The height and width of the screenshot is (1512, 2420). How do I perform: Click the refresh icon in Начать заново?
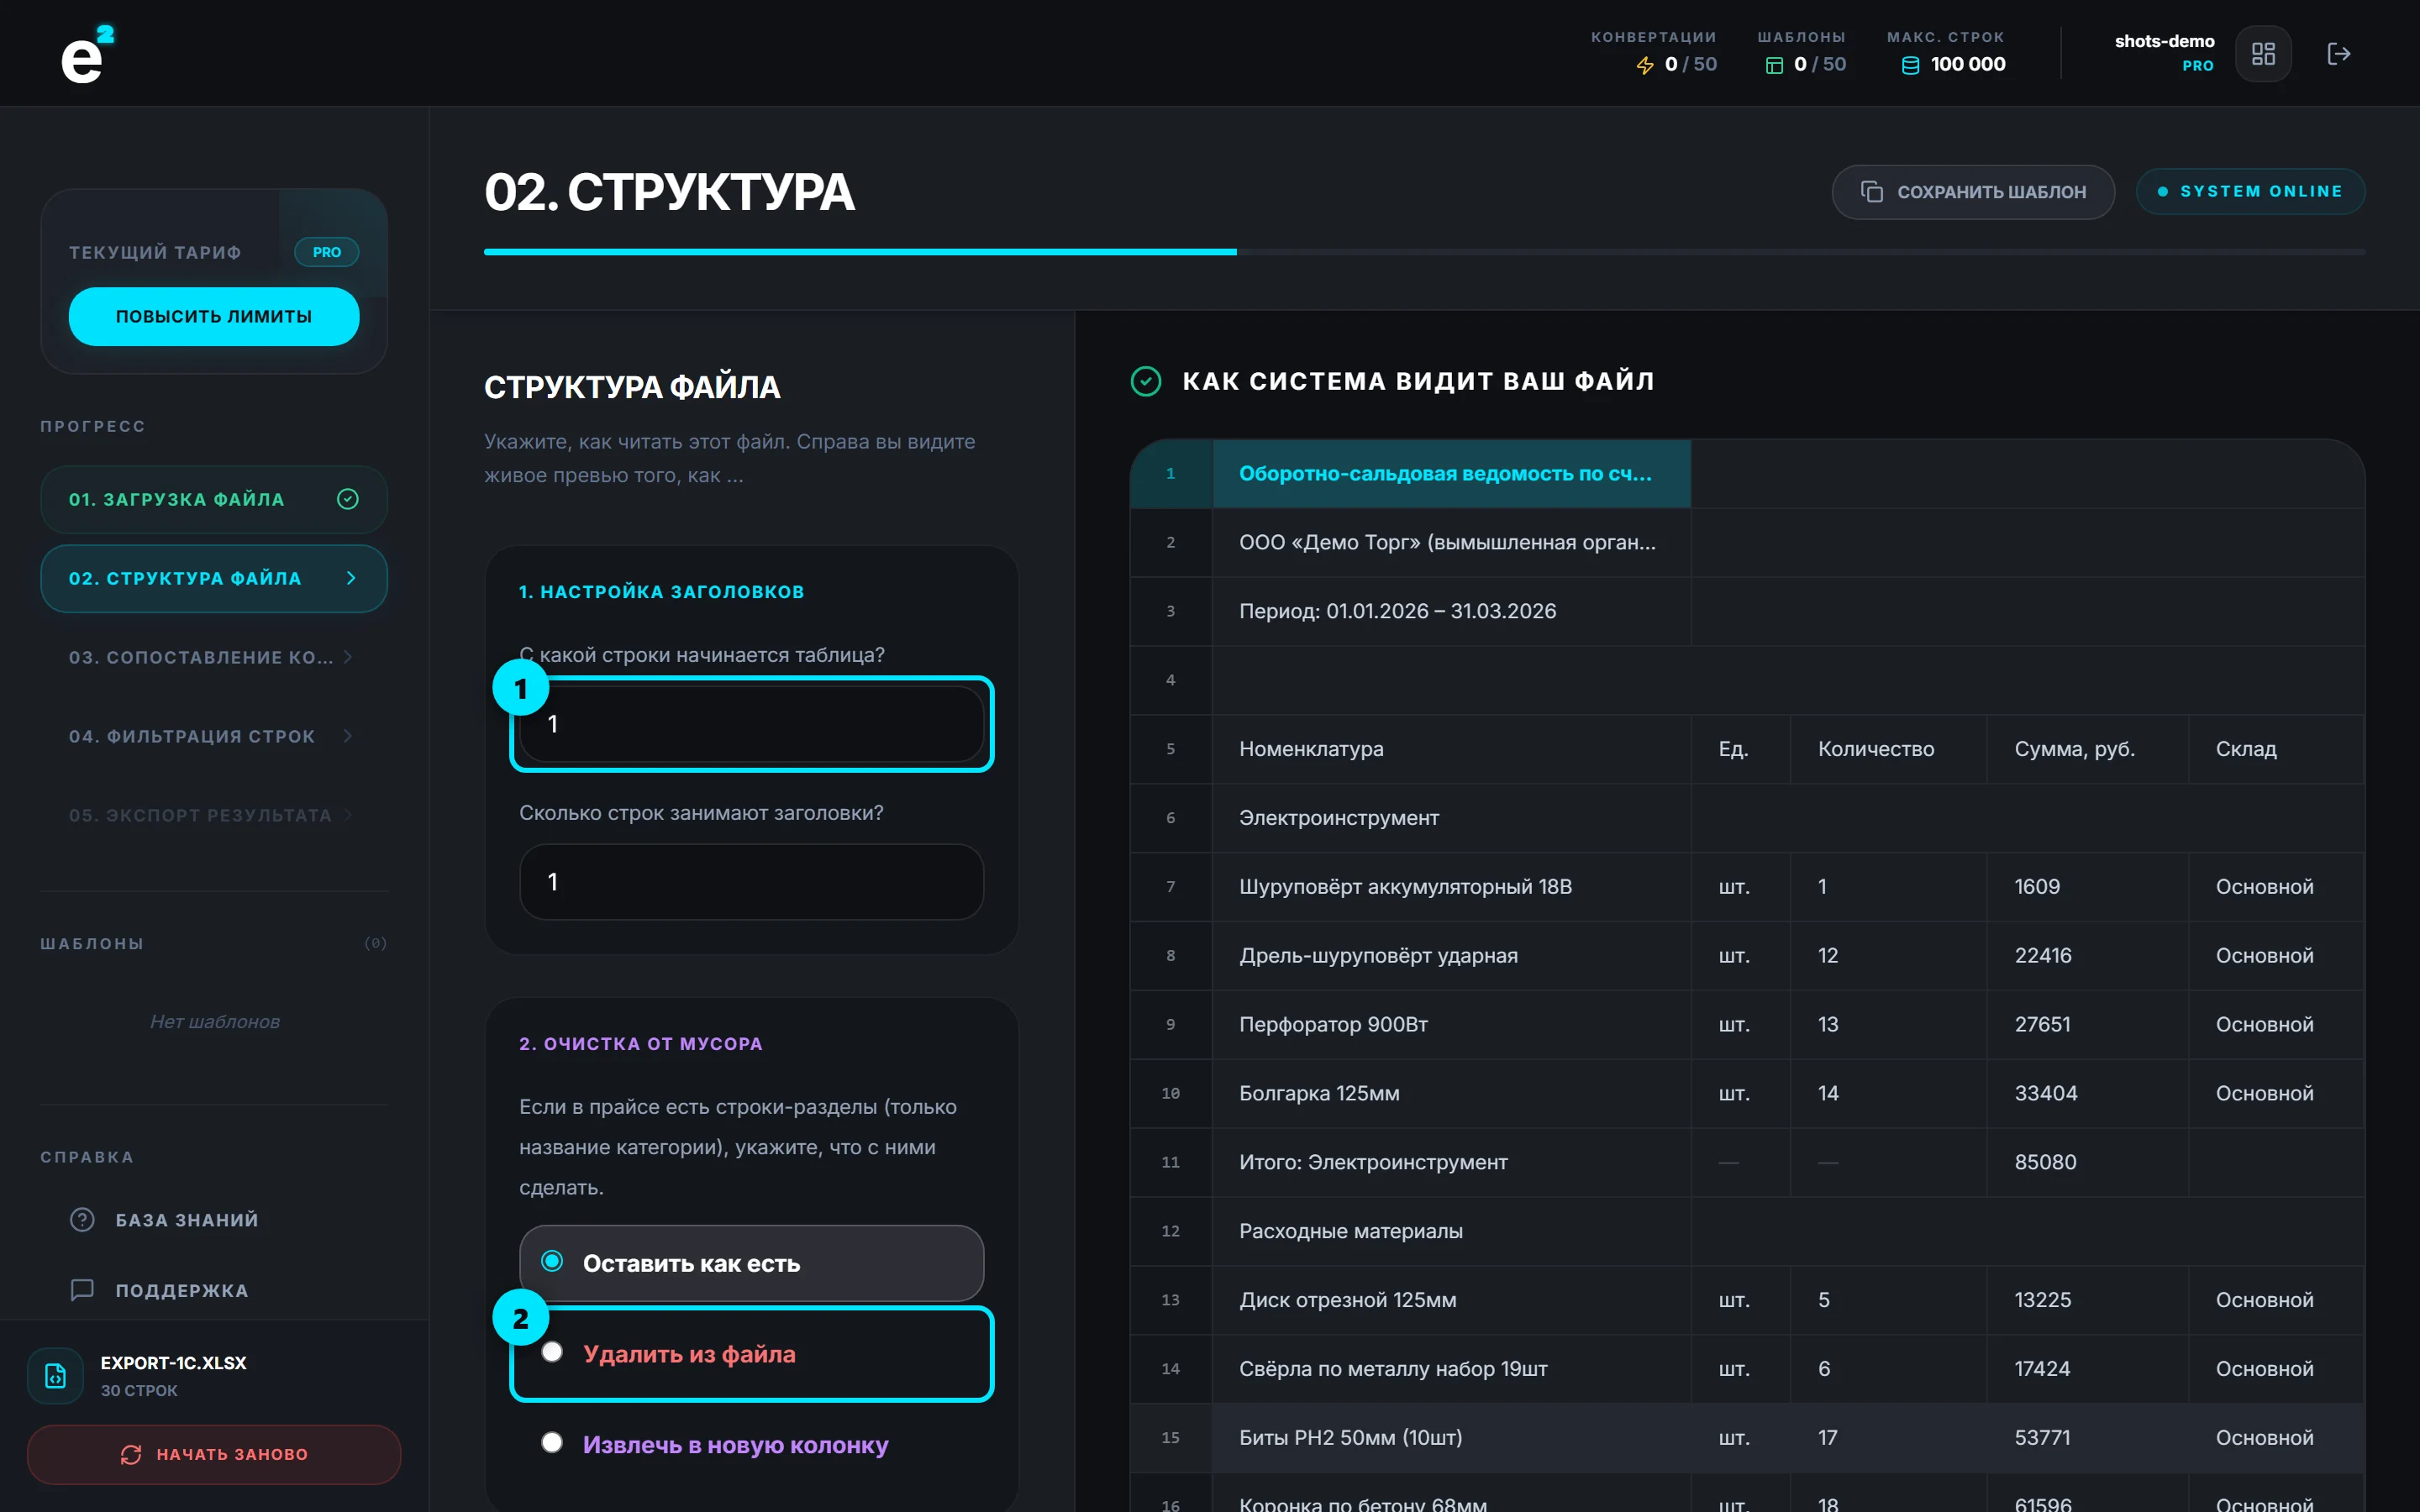click(131, 1454)
